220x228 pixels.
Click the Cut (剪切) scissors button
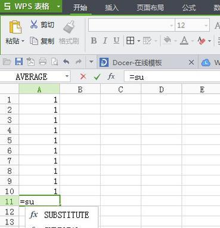click(42, 24)
